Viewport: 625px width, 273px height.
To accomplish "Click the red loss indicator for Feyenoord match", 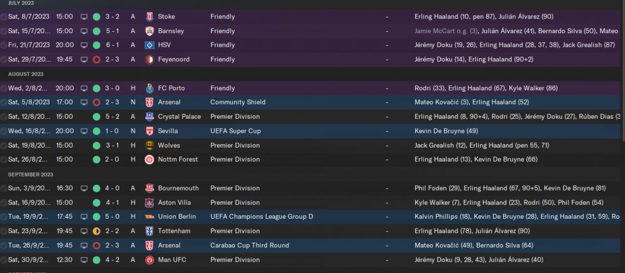I will click(x=97, y=60).
